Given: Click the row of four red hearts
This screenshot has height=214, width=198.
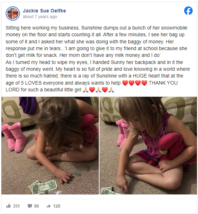Looking at the screenshot, I should click(x=135, y=83).
